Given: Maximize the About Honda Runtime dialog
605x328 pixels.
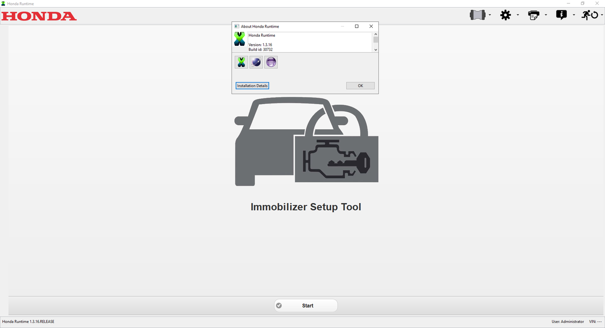Looking at the screenshot, I should 357,26.
